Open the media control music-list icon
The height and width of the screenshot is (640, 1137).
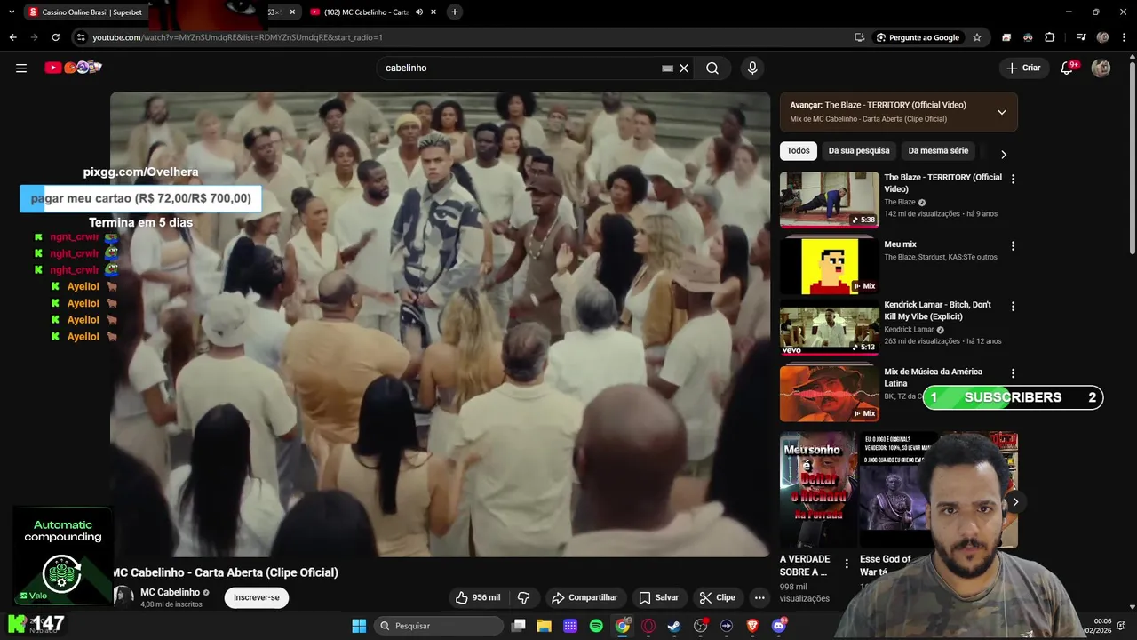pos(1080,37)
